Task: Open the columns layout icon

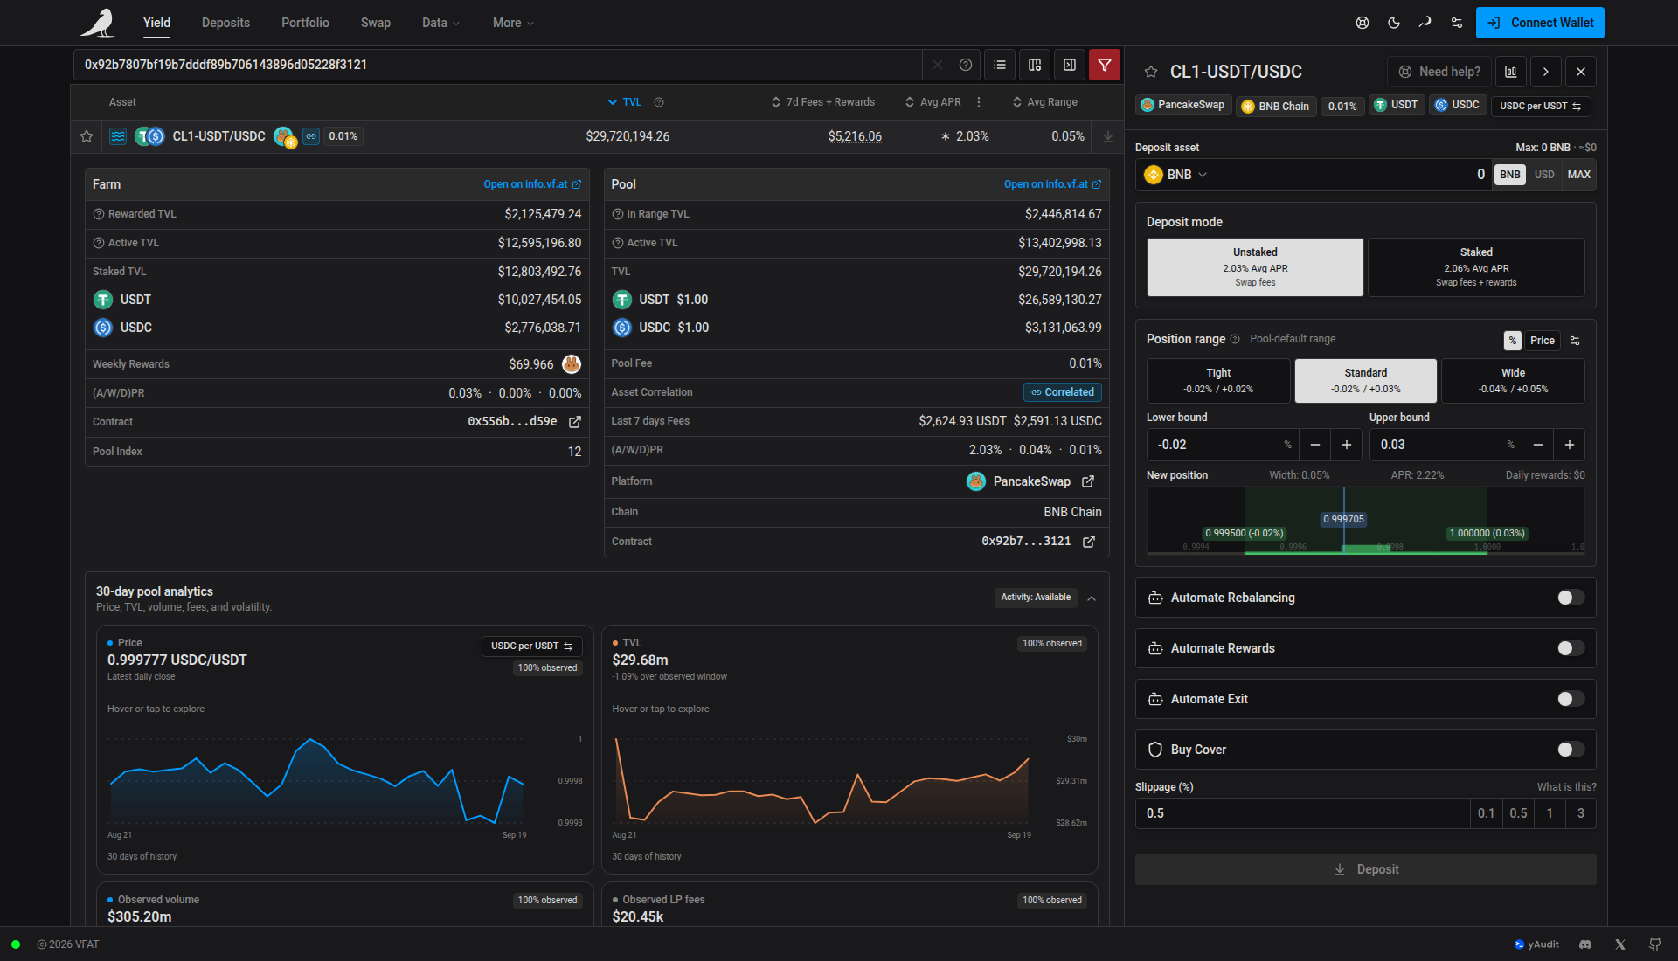Action: pos(1035,65)
